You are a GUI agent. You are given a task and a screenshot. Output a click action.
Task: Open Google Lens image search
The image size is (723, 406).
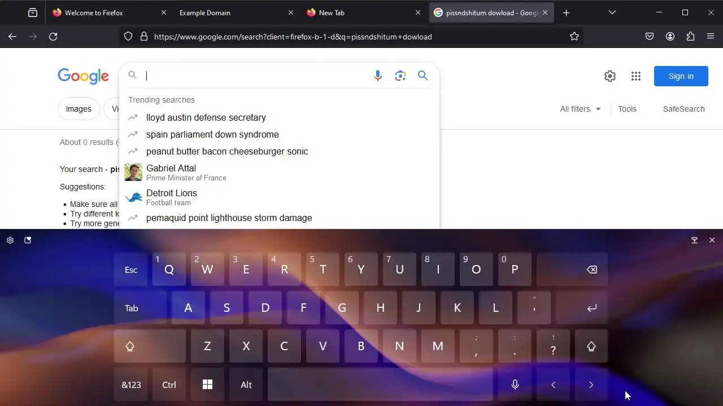coord(400,76)
